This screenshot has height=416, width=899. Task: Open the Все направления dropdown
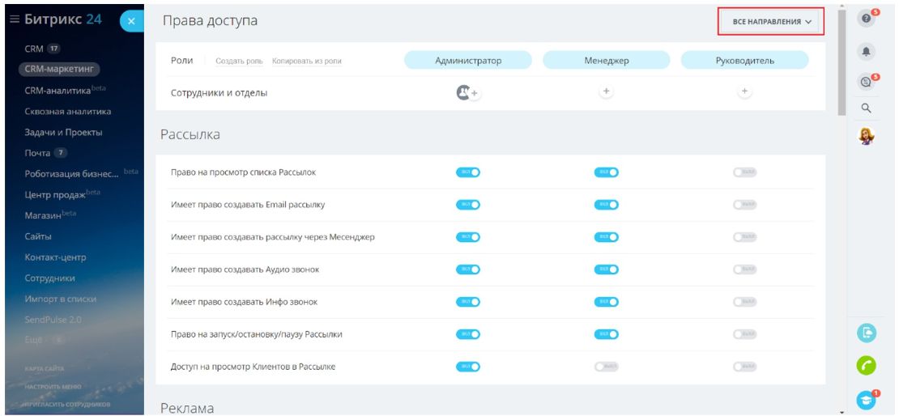click(x=771, y=22)
